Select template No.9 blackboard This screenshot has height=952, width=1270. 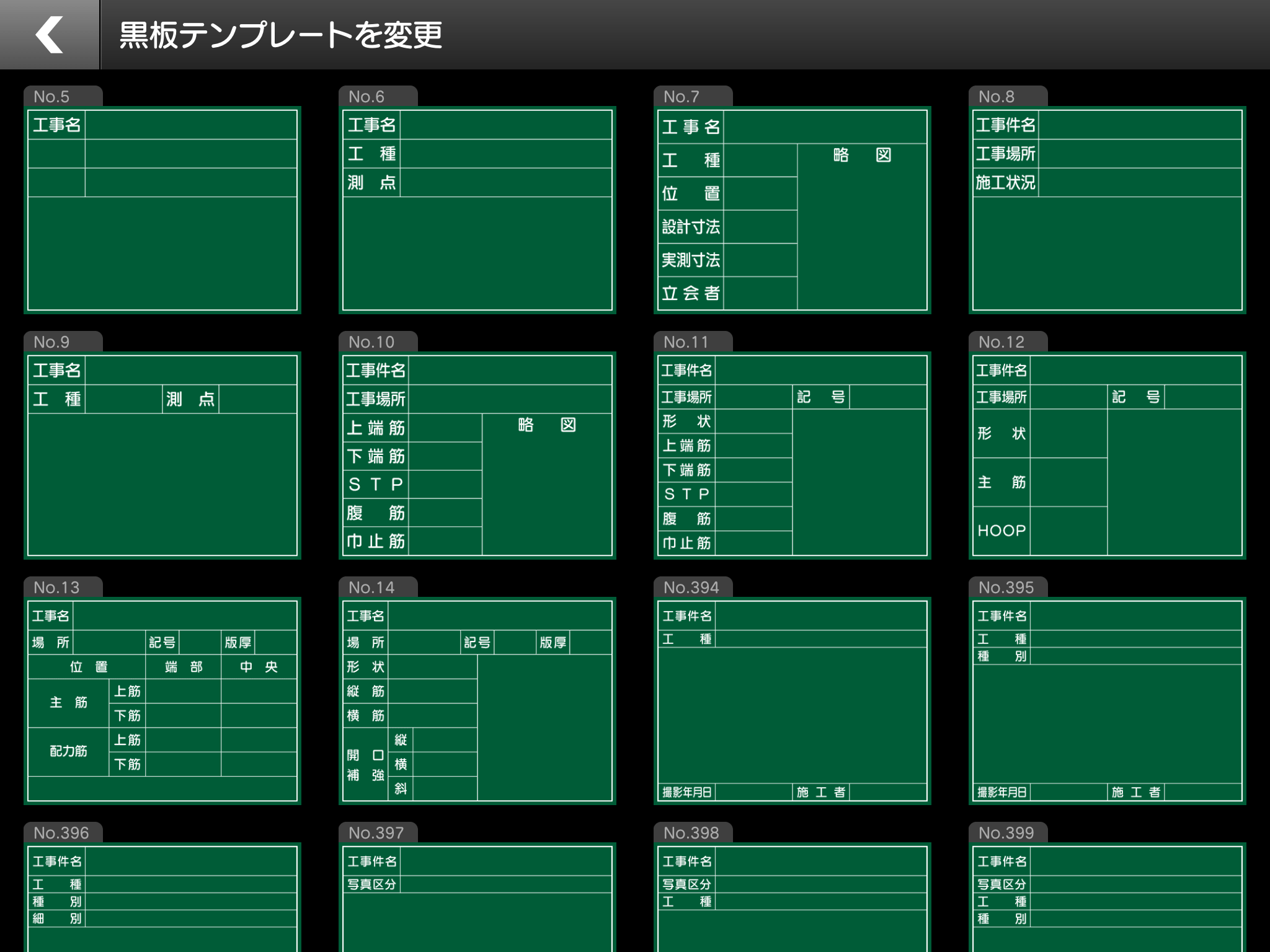162,456
